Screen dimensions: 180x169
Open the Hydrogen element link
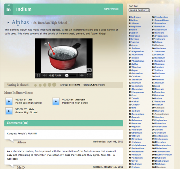pos(136,17)
